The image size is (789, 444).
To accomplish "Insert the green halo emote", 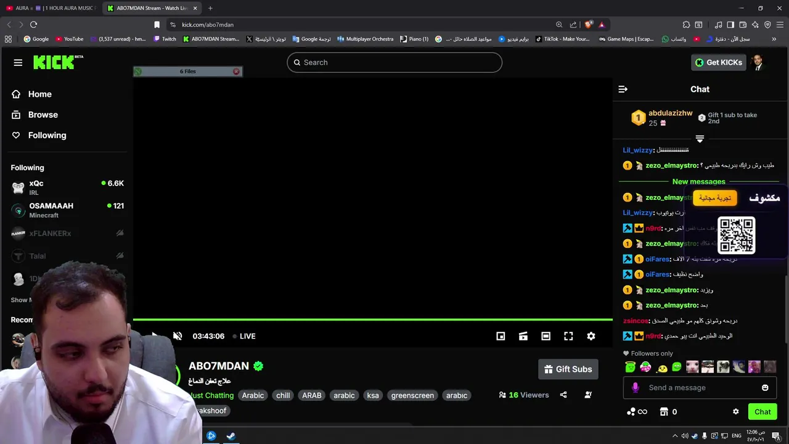I will pyautogui.click(x=630, y=368).
